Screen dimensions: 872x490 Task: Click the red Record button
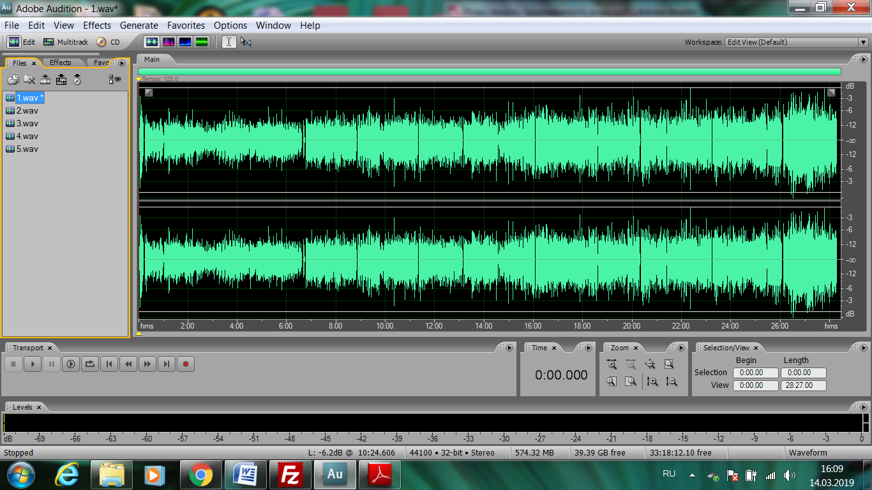186,364
